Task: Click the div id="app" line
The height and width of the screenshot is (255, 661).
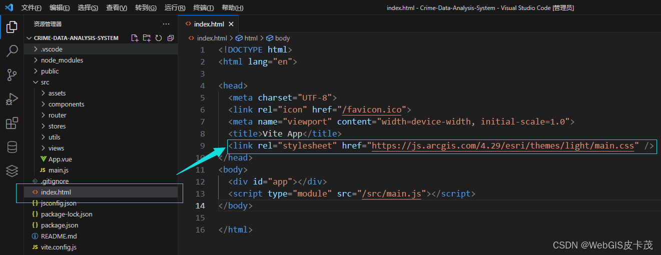Action: click(278, 182)
